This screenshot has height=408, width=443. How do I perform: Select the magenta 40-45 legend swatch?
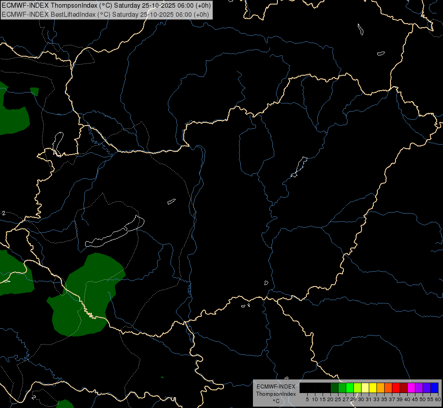[411, 388]
